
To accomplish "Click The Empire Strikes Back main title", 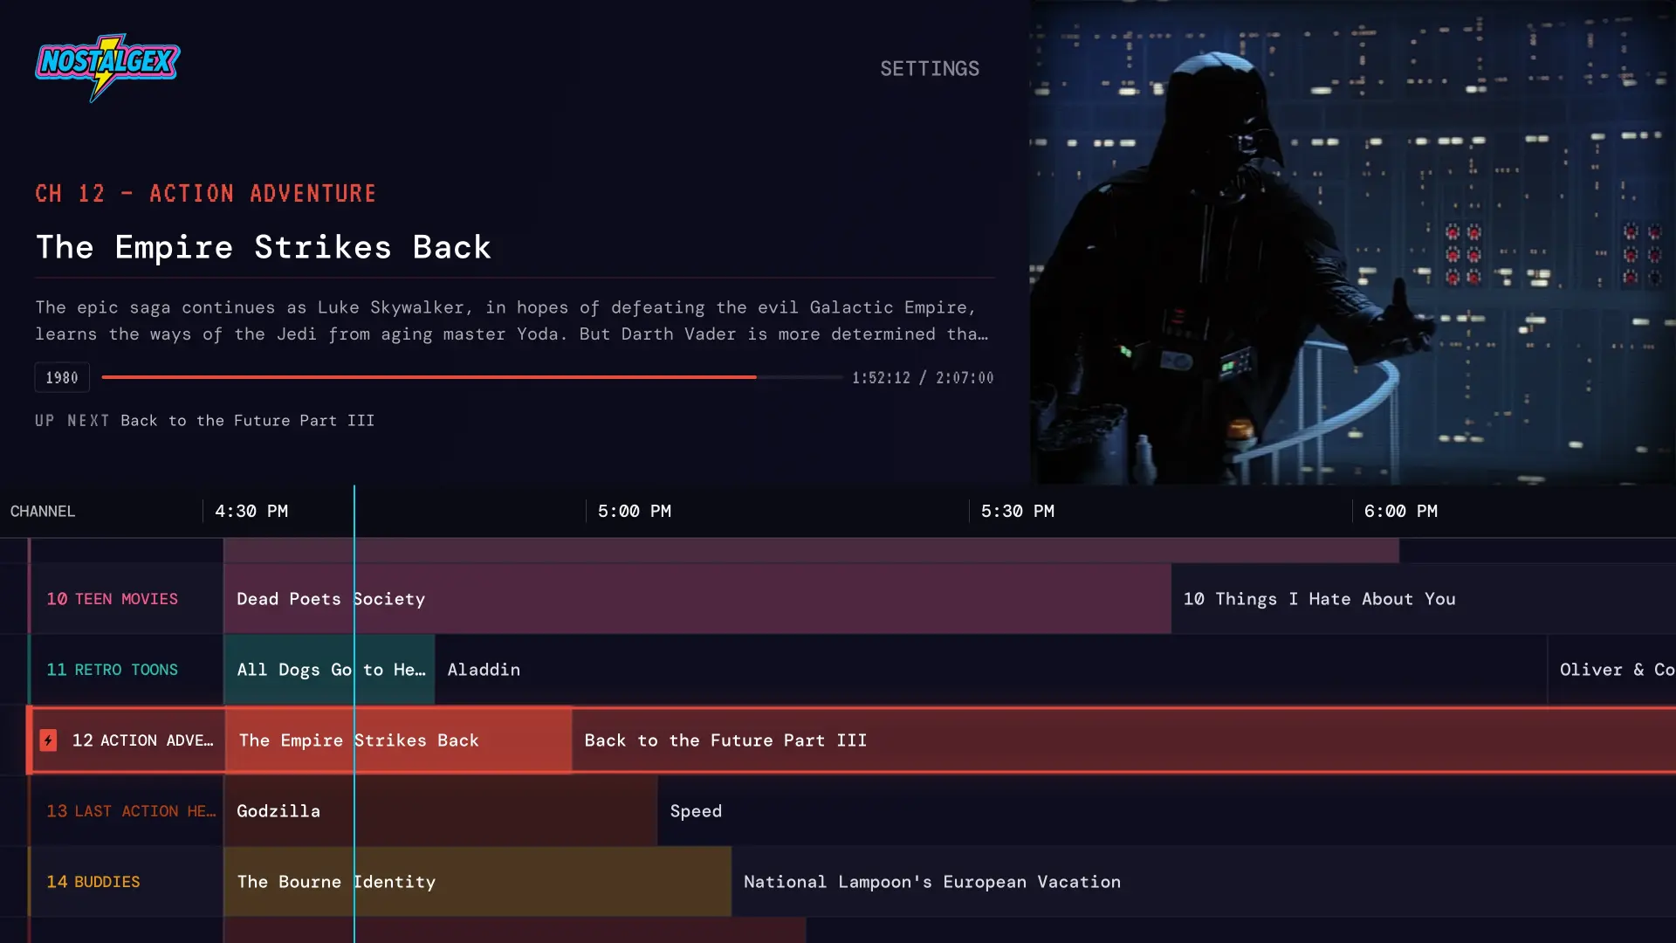I will pos(263,247).
